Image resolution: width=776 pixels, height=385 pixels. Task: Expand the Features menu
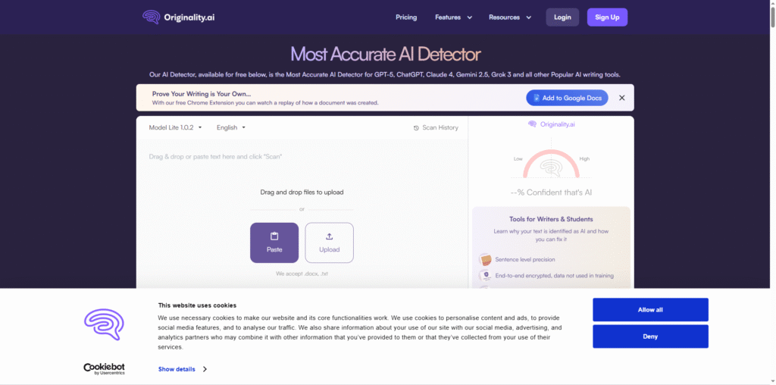point(453,17)
